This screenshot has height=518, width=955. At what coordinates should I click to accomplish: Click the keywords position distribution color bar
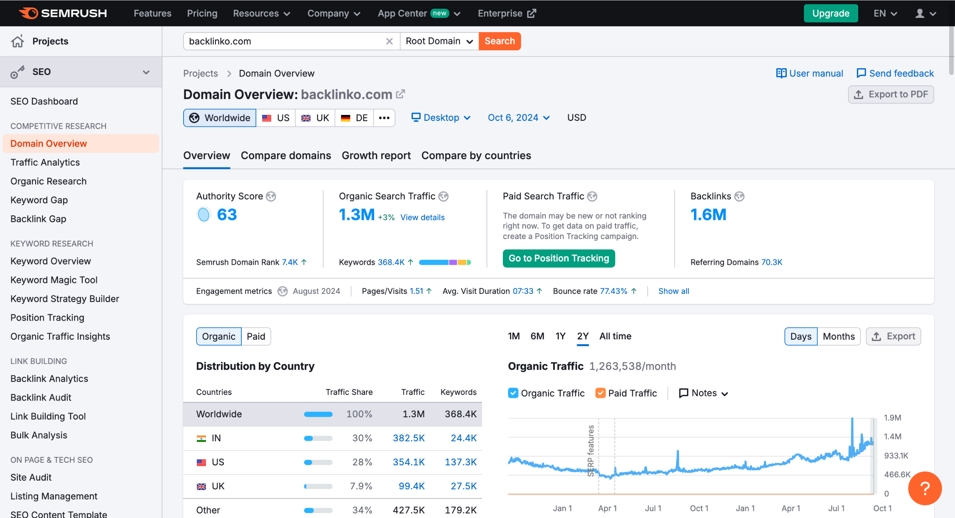(445, 262)
